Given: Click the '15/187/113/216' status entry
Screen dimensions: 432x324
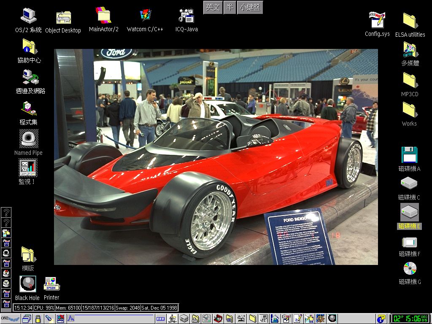Looking at the screenshot, I should point(98,308).
